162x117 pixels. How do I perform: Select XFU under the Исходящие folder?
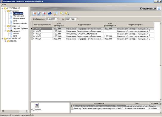[x=15, y=36]
